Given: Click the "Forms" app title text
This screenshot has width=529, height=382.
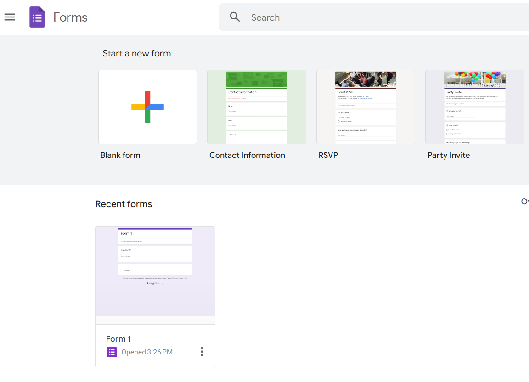Looking at the screenshot, I should point(70,17).
